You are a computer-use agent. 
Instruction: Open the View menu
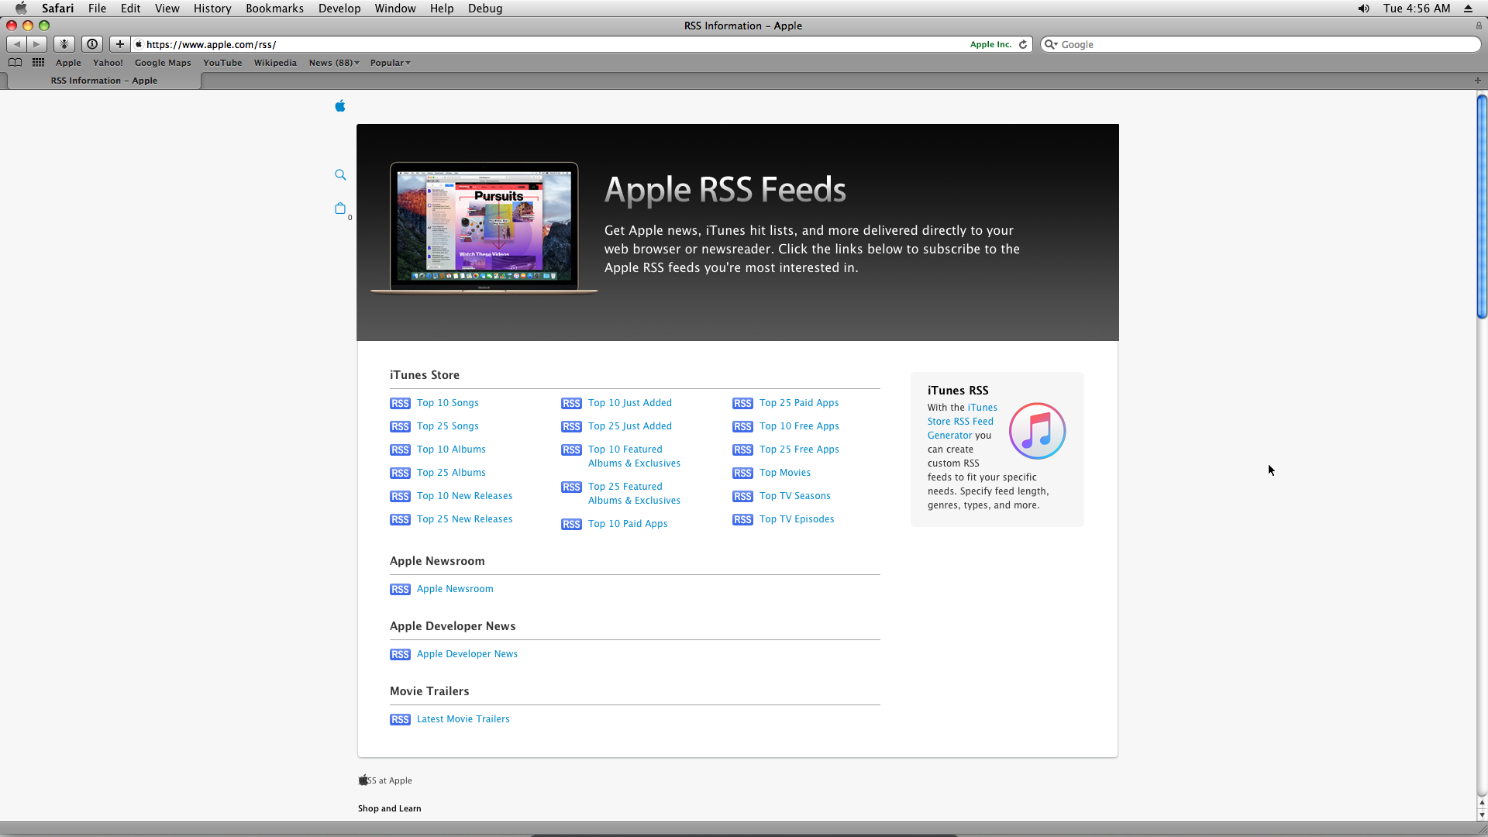(167, 9)
